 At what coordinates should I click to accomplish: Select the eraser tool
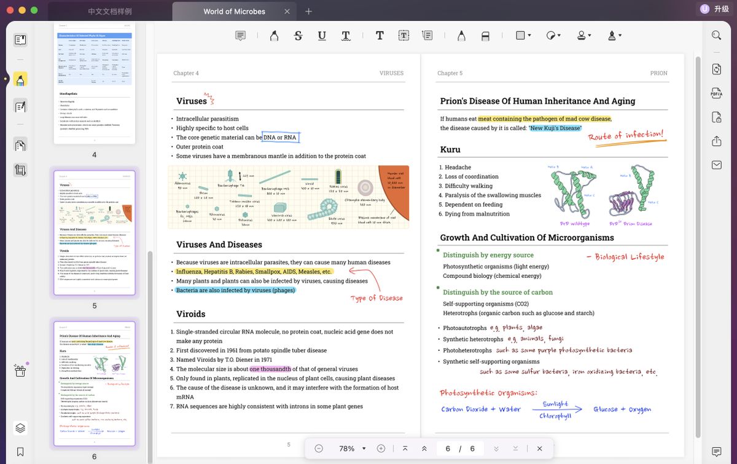coord(485,36)
